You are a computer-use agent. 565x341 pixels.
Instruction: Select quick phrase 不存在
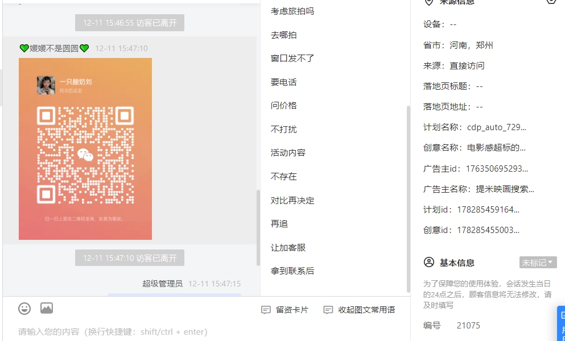click(283, 176)
